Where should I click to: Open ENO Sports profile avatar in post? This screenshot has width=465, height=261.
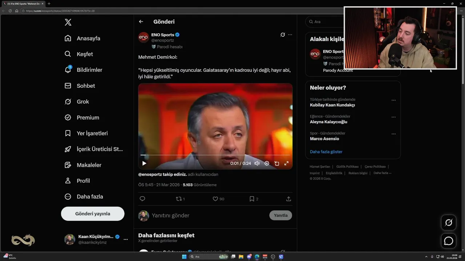(x=143, y=37)
